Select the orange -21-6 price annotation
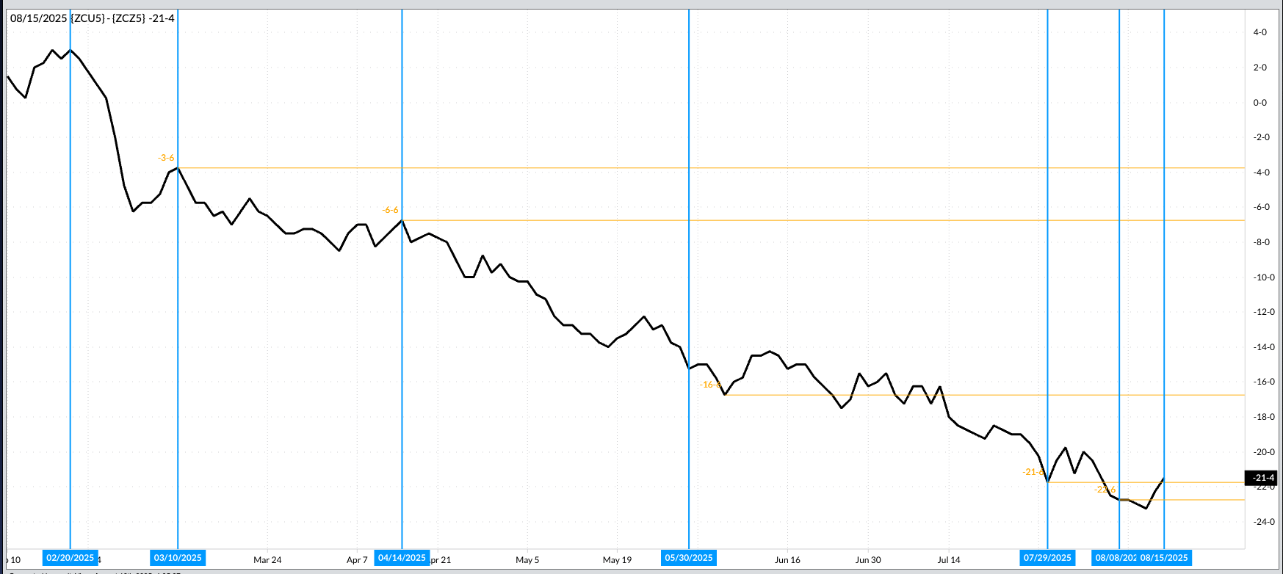This screenshot has width=1283, height=574. (x=1033, y=472)
